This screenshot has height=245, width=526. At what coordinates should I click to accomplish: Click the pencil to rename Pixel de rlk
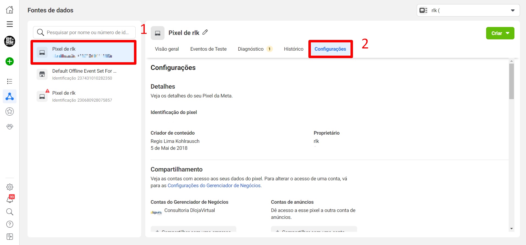(205, 32)
